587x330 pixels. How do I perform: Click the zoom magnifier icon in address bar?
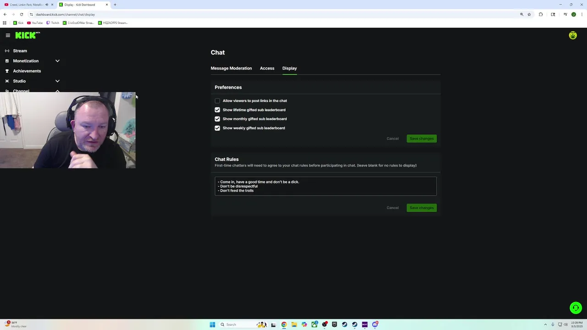click(521, 14)
